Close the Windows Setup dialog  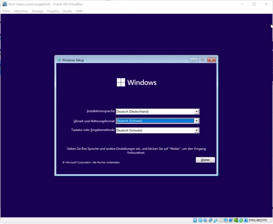[212, 60]
